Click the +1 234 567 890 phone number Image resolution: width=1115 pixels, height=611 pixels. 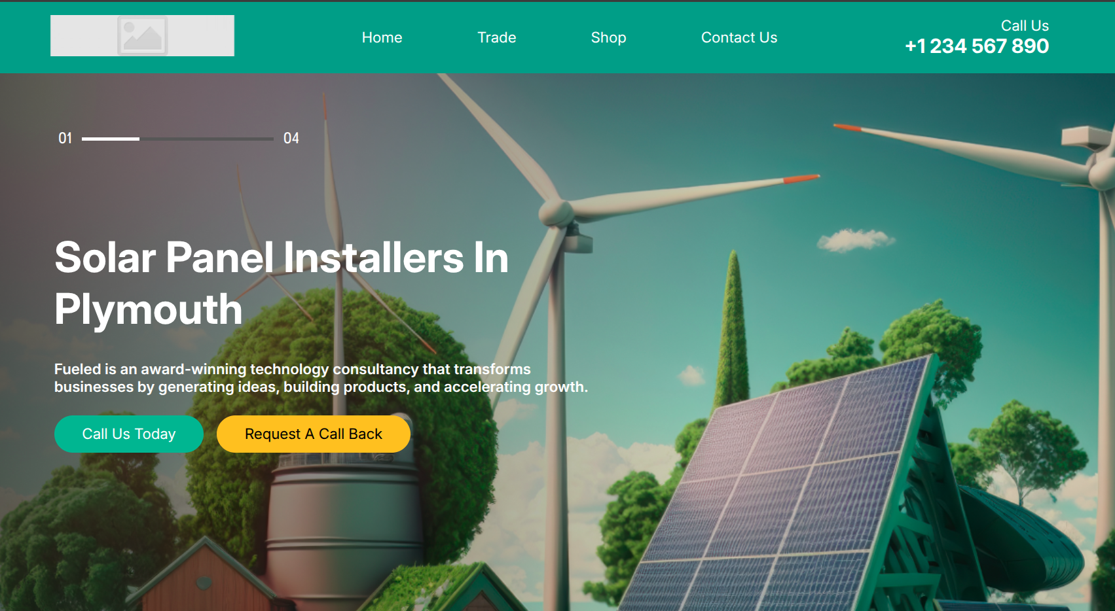977,46
